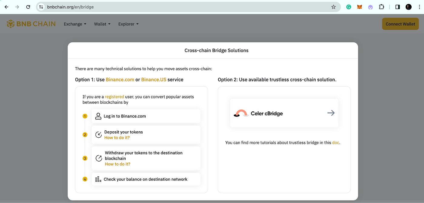Open How to do it under Withdraw tokens
Viewport: 424px width, 203px height.
click(118, 164)
